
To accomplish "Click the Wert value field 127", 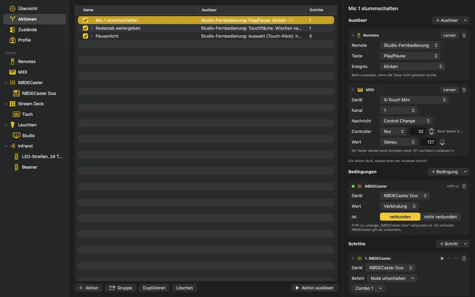I will 429,142.
